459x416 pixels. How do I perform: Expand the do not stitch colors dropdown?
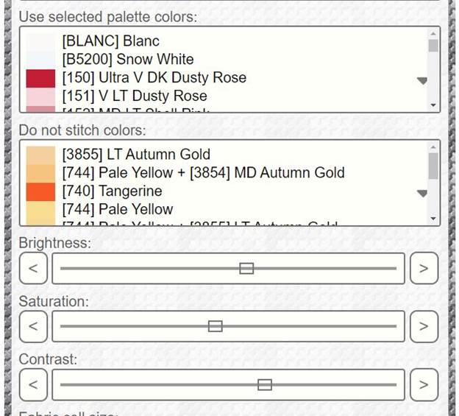coord(422,194)
